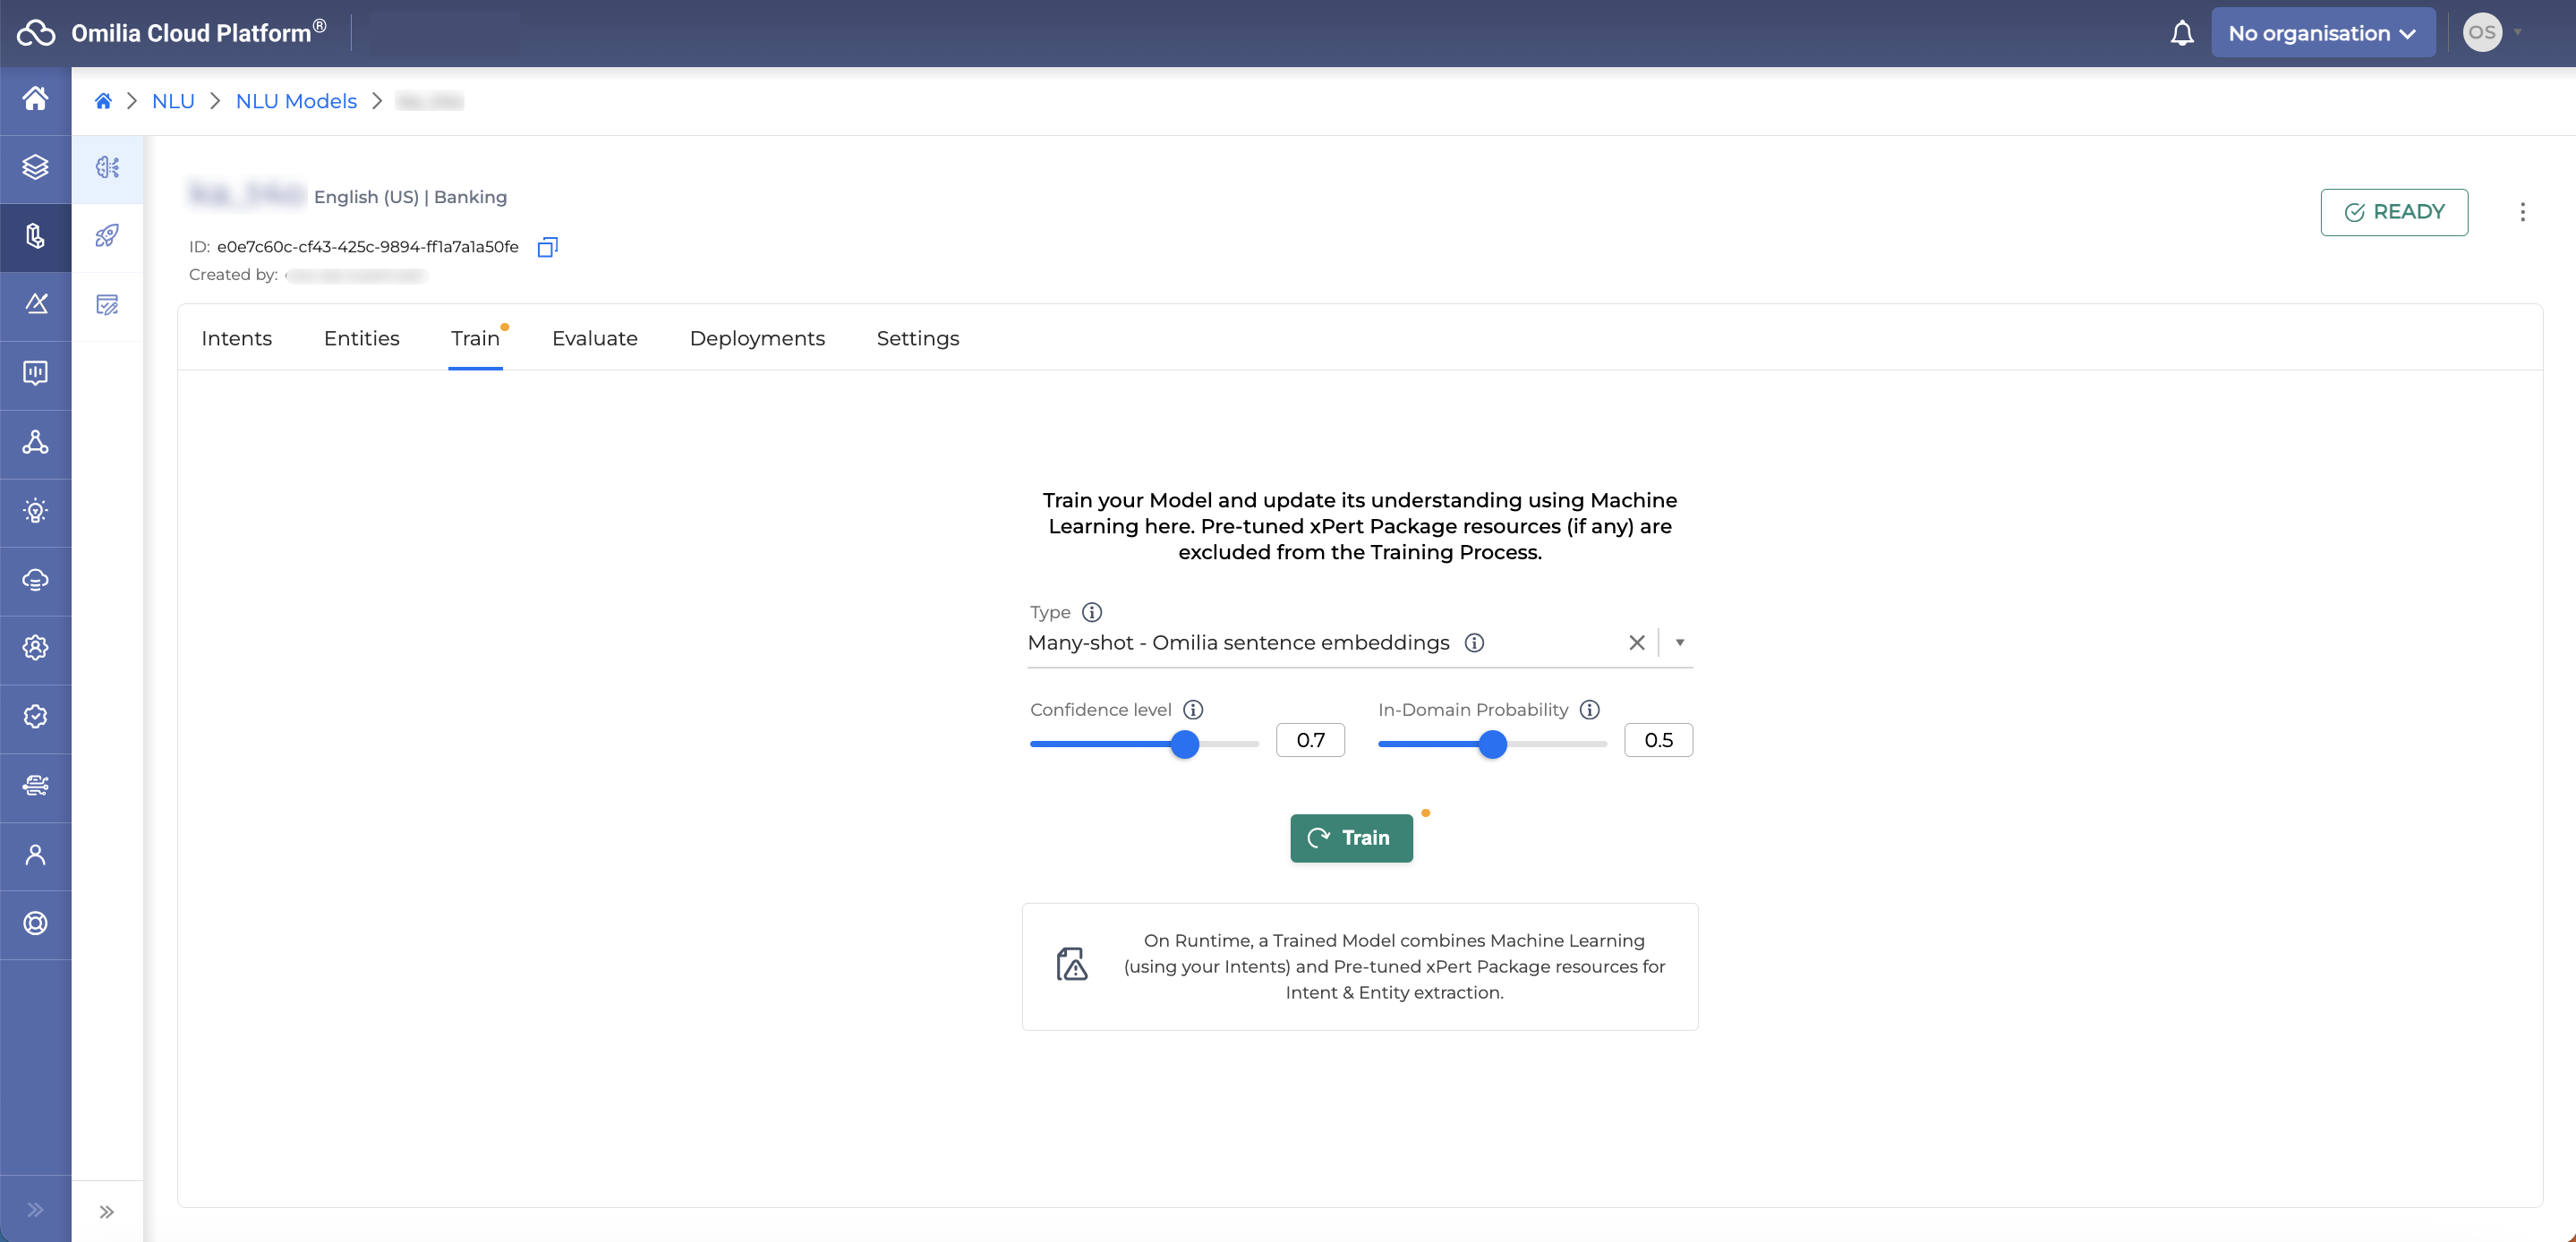This screenshot has height=1242, width=2576.
Task: Switch to the Entities tab
Action: coord(361,339)
